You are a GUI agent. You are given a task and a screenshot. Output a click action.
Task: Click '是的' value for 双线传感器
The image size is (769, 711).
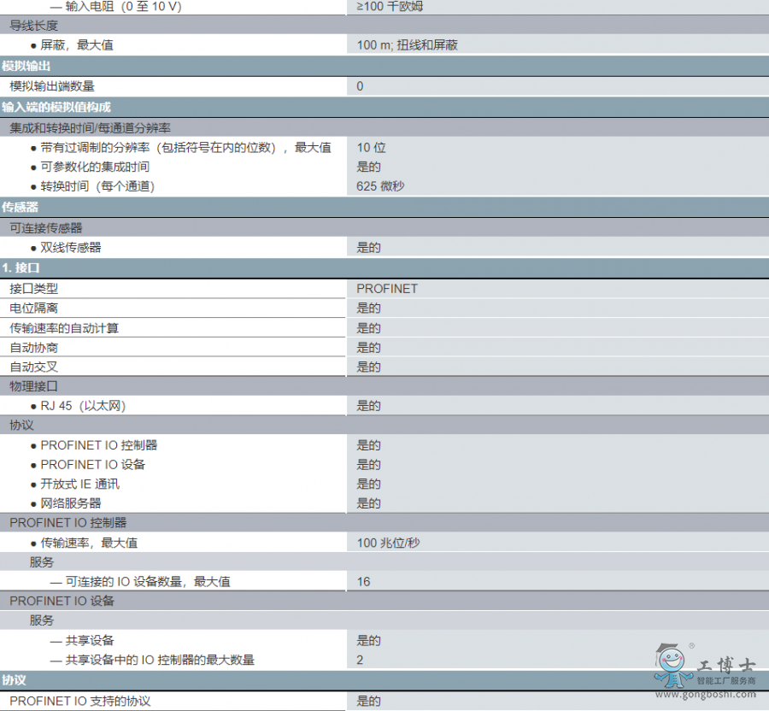click(368, 248)
